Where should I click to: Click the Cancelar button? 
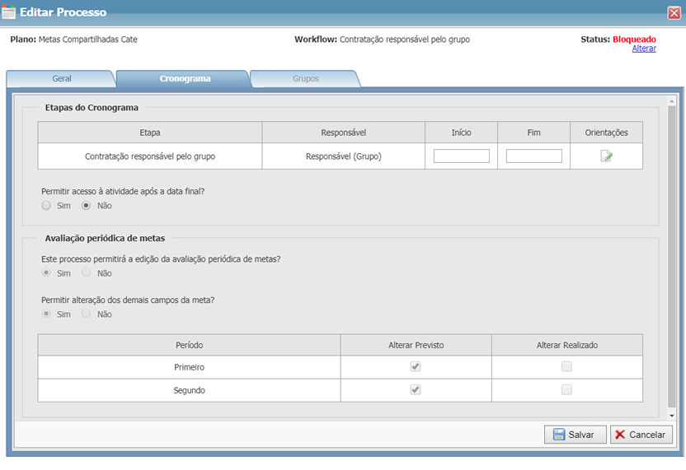tap(641, 435)
